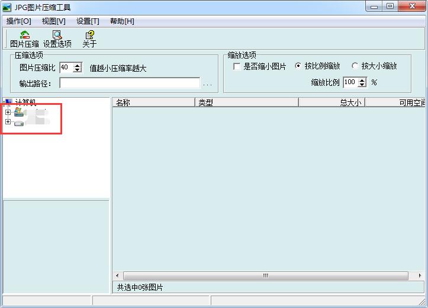Click the 输出路径 text field
Viewport: 428px width, 308px height.
[129, 84]
